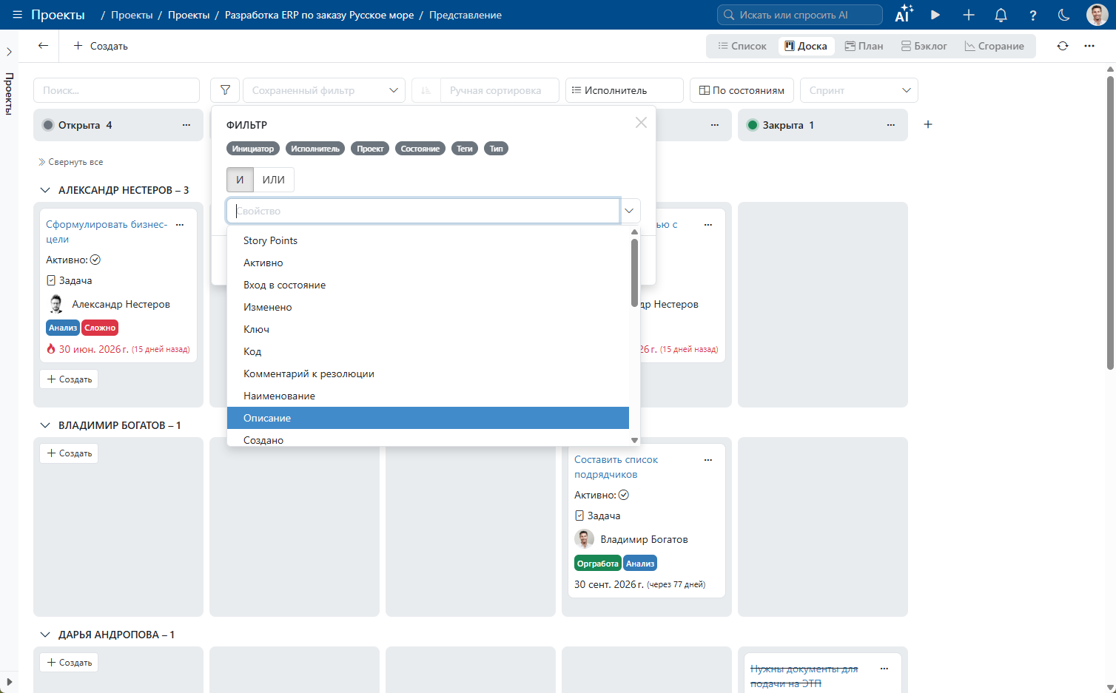Click Владимир Богатов avatar on the card
The height and width of the screenshot is (693, 1116).
pos(585,539)
